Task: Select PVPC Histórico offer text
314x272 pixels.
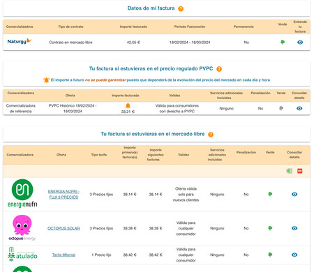Action: click(73, 109)
